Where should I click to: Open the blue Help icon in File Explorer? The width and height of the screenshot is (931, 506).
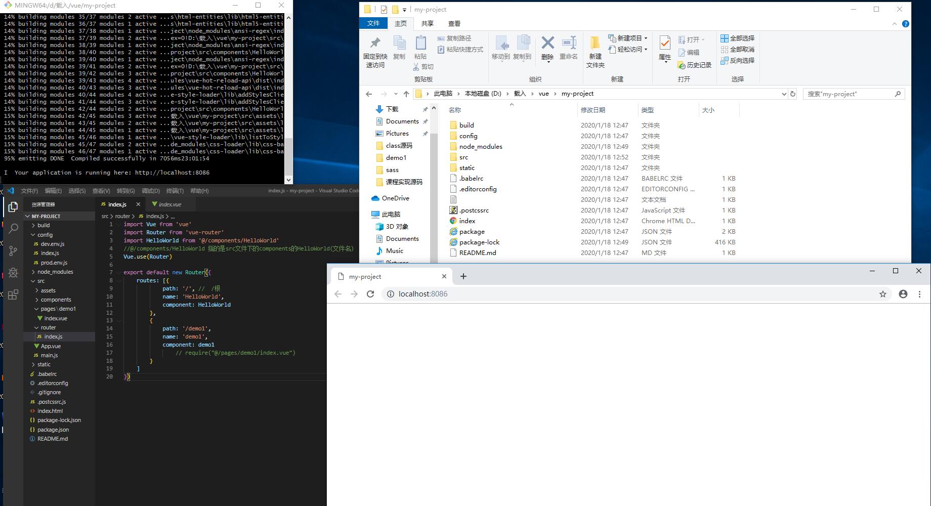pos(906,24)
